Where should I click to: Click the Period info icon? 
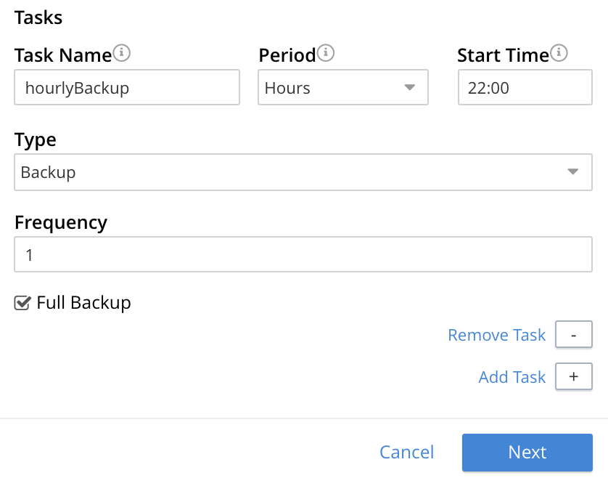click(326, 53)
